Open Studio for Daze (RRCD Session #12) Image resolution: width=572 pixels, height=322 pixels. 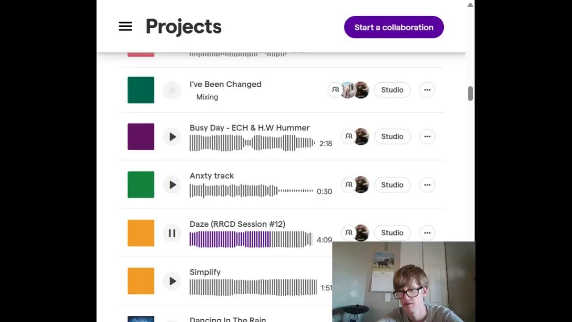point(392,233)
